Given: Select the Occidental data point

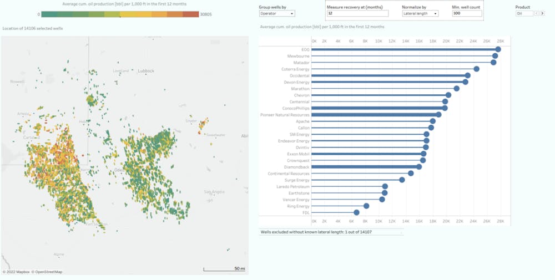Looking at the screenshot, I should coord(467,75).
